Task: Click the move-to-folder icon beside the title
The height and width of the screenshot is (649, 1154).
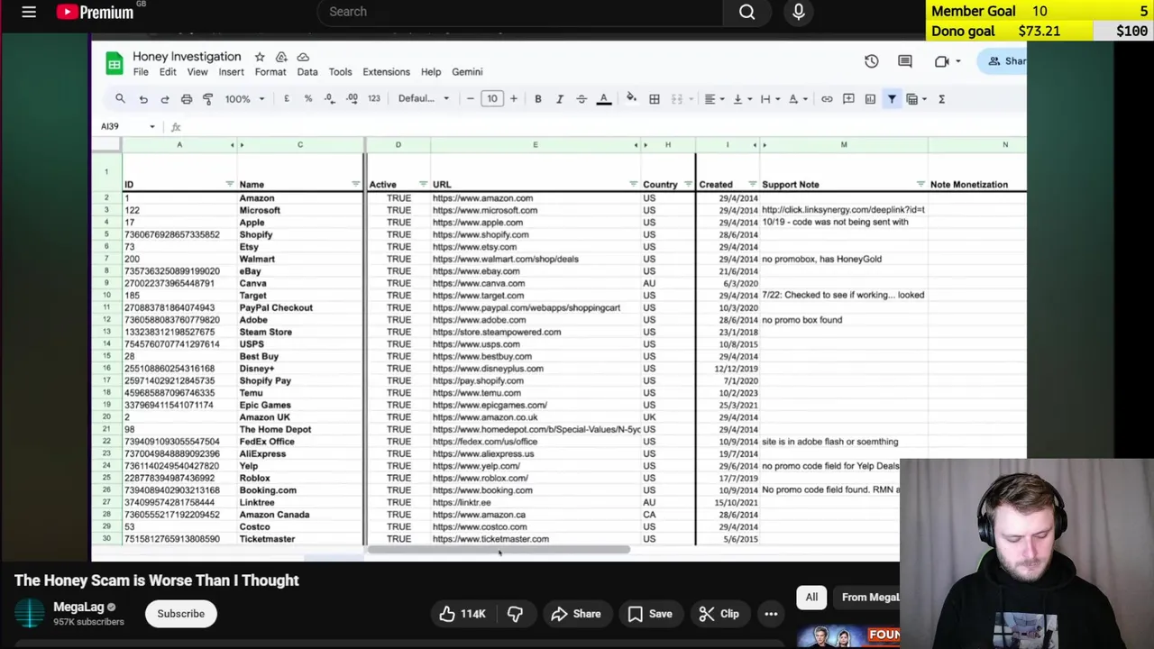Action: [x=281, y=57]
